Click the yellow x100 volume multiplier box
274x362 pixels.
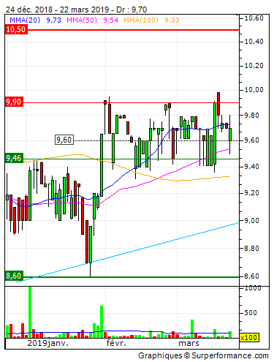coord(248,338)
